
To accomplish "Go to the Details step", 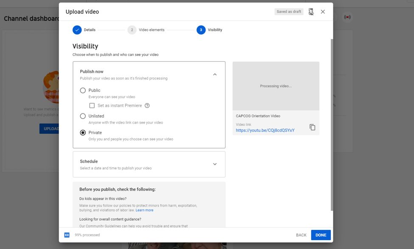I will [x=84, y=30].
